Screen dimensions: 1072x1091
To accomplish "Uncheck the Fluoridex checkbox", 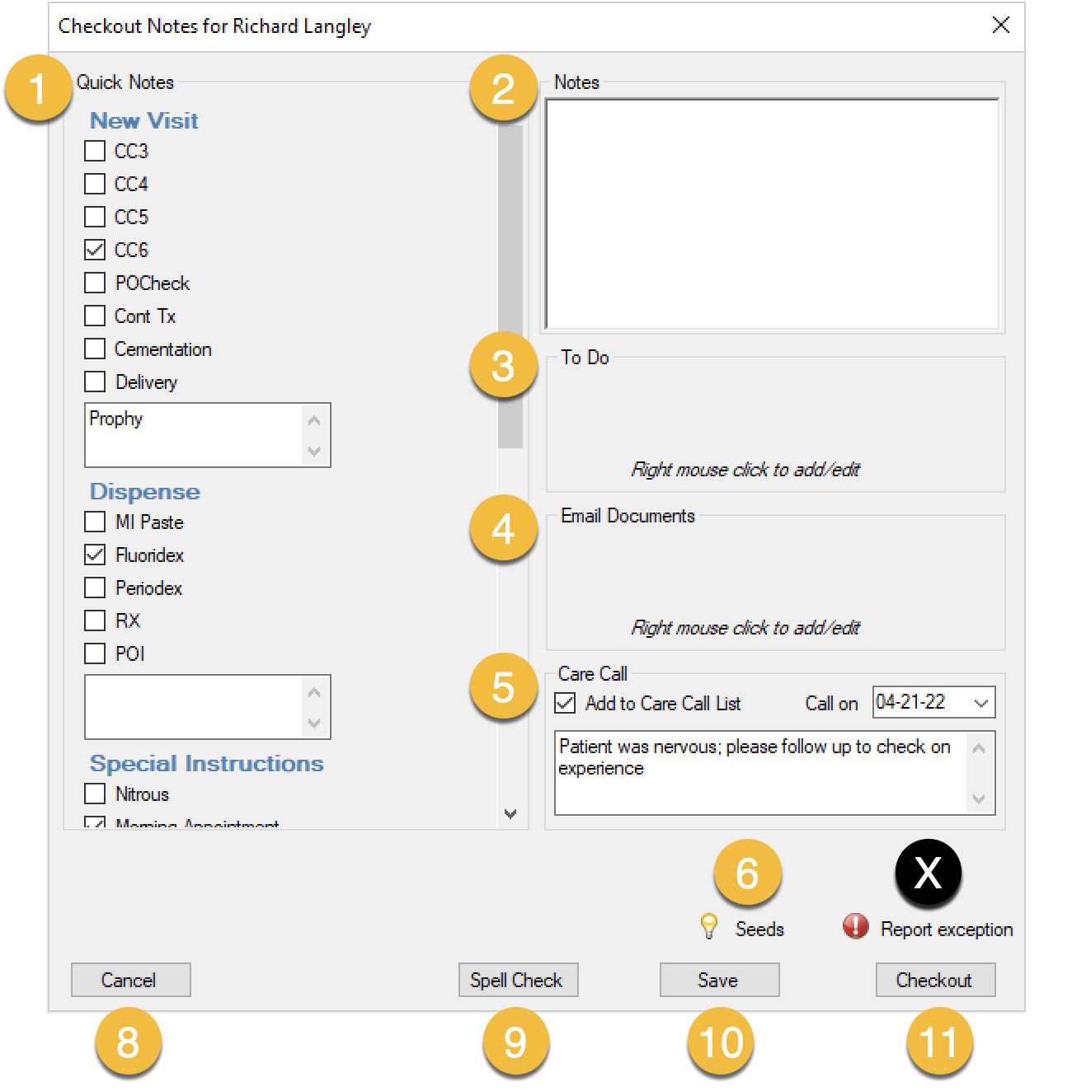I will (95, 555).
